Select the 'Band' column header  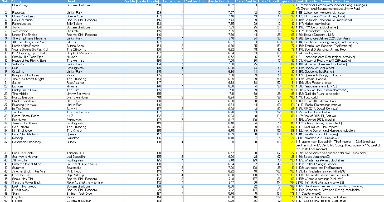[x=94, y=2]
